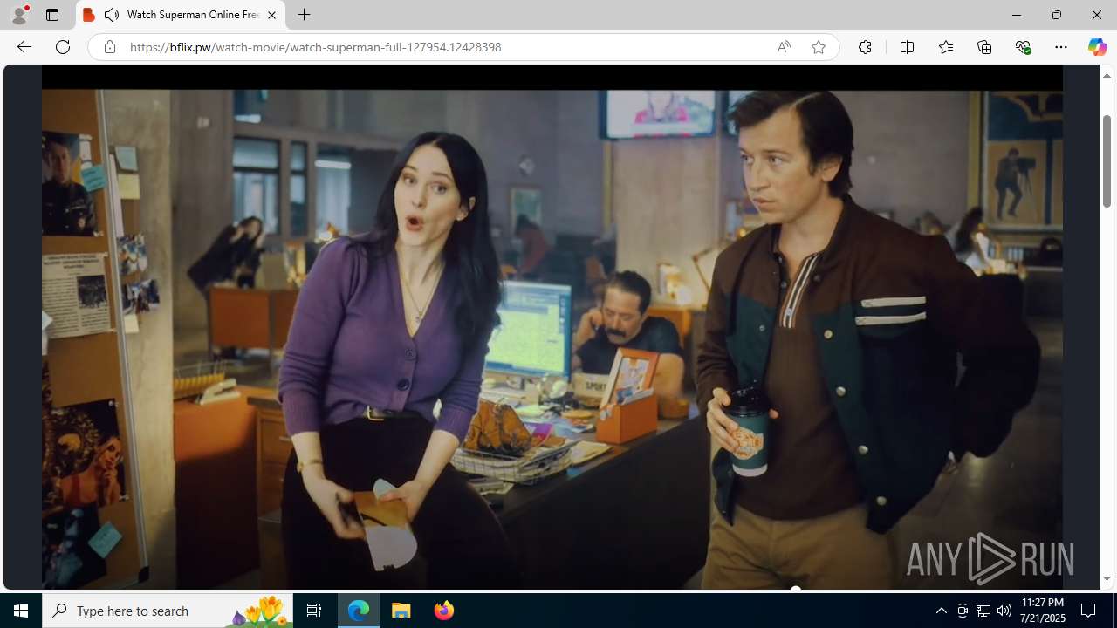Click the taskbar search box

(168, 611)
